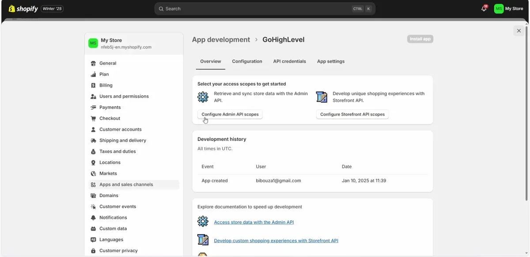Click the Apps and sales channels icon
This screenshot has width=530, height=257.
(x=93, y=184)
